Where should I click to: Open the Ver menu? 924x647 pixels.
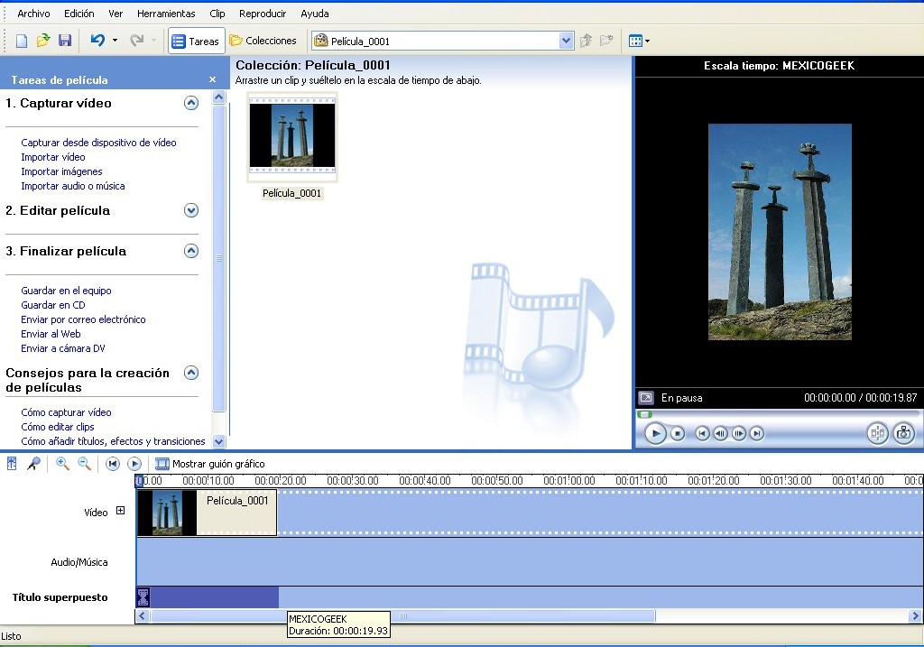point(115,14)
